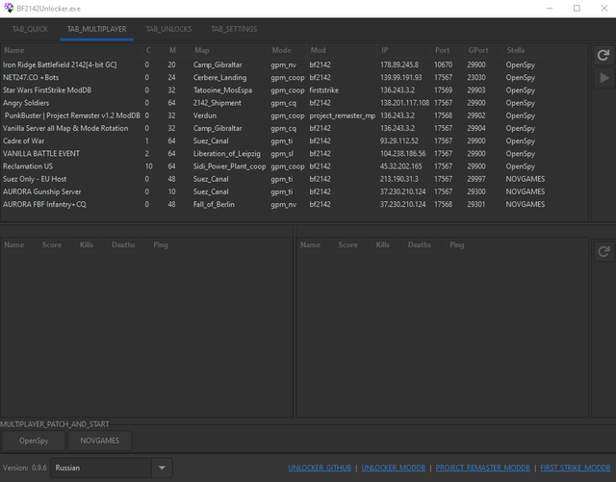
Task: Click the firststrike mod cell
Action: tap(323, 90)
